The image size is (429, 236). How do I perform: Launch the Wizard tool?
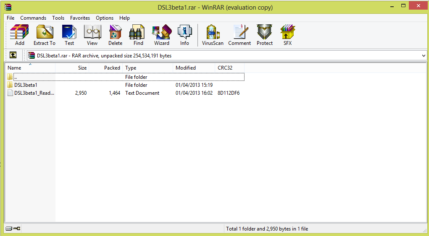[162, 35]
